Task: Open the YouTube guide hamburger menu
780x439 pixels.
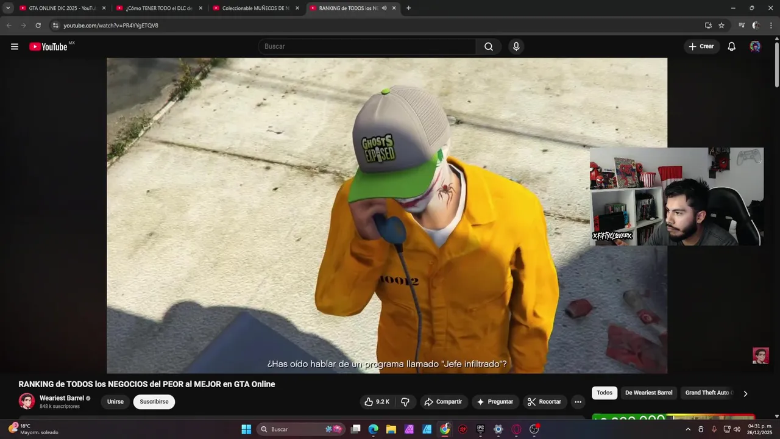Action: [15, 46]
